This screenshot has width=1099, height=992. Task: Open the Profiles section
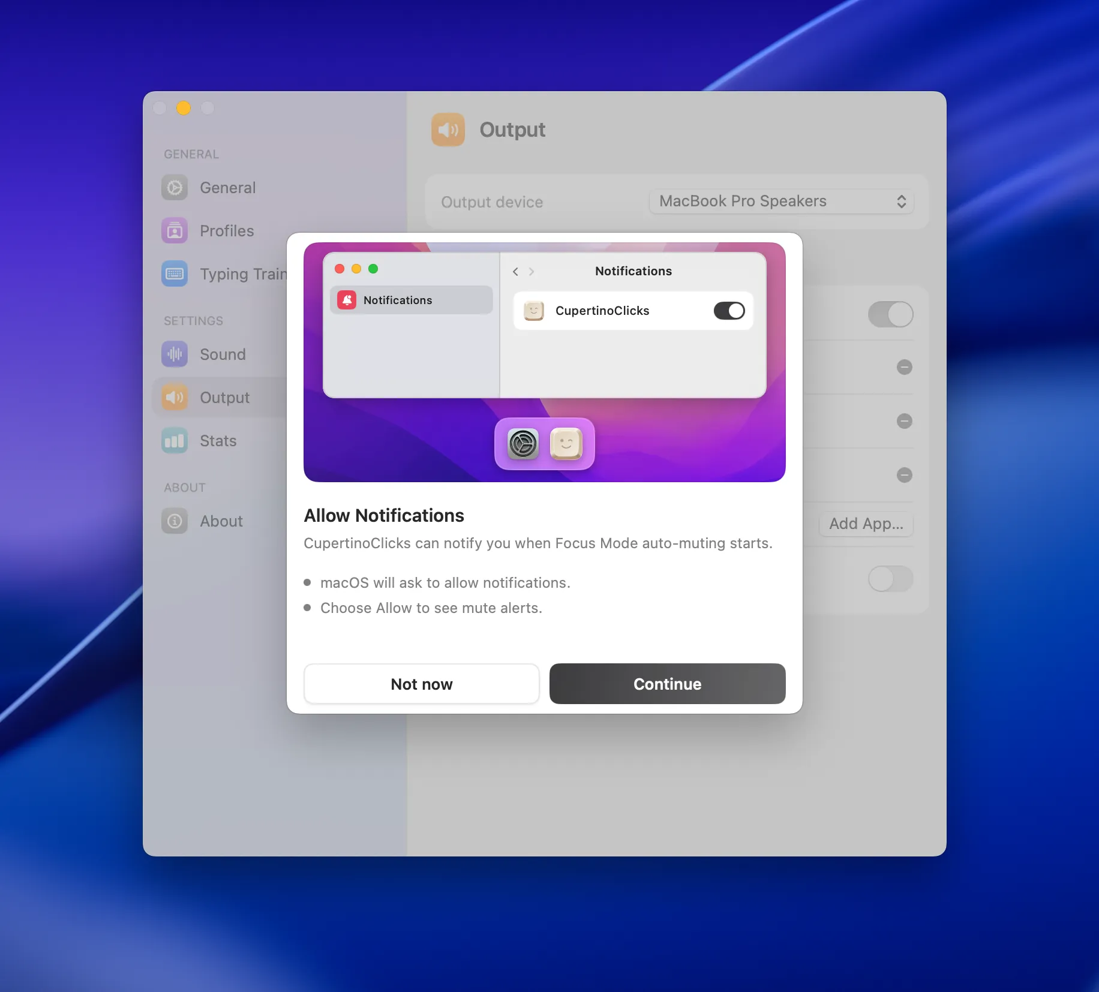pyautogui.click(x=219, y=231)
